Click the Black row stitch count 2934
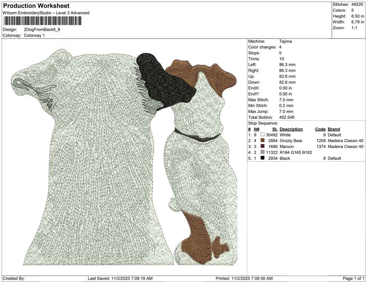The width and height of the screenshot is (367, 282). coord(273,158)
